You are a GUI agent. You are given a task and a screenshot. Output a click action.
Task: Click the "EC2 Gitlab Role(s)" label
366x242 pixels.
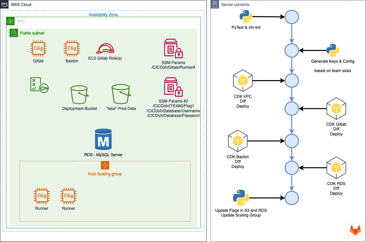[x=105, y=58]
